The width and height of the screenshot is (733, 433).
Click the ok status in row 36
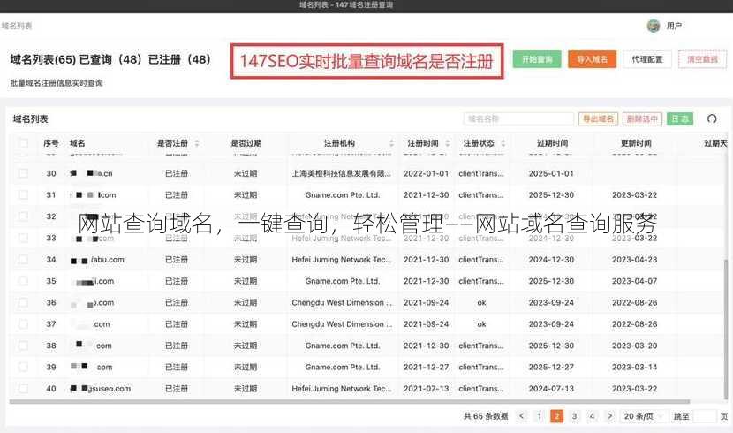[x=481, y=302]
